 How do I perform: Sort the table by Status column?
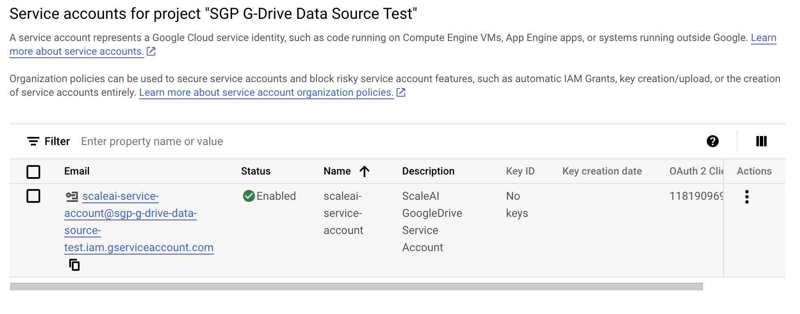point(255,172)
